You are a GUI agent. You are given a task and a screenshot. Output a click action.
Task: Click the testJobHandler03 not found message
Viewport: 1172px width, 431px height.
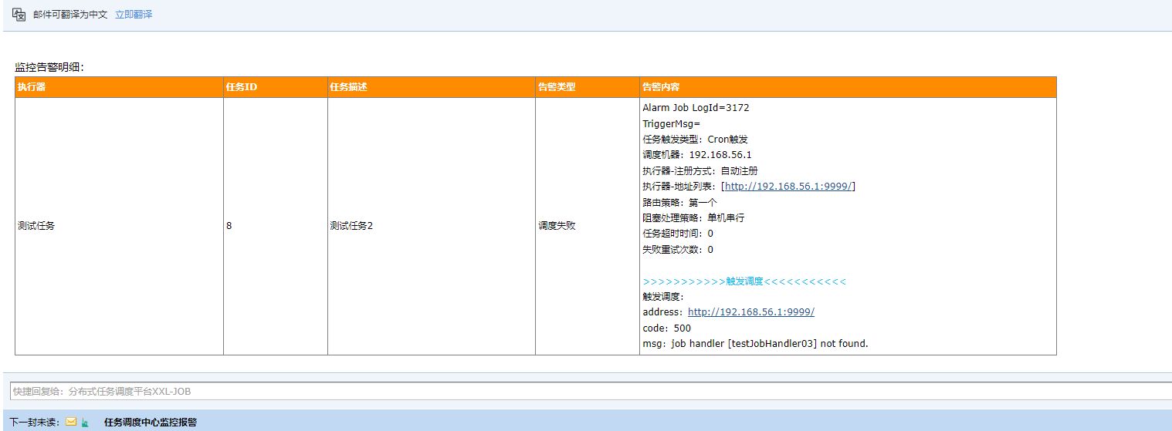tap(755, 344)
